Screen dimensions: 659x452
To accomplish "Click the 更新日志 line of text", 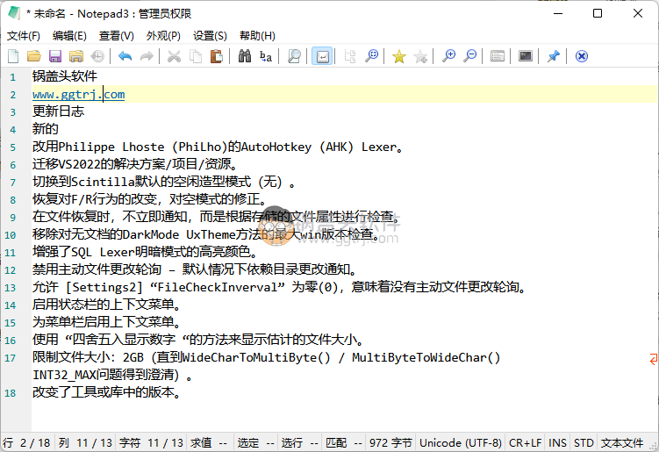I will (x=59, y=111).
